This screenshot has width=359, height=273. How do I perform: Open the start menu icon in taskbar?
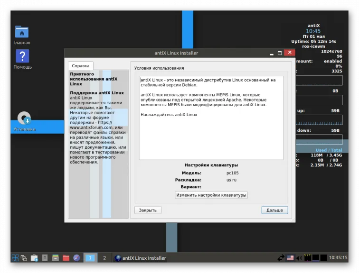15,258
